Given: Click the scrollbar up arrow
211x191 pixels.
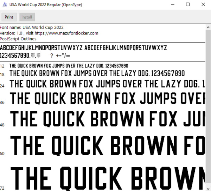Looking at the screenshot, I should click(x=208, y=27).
